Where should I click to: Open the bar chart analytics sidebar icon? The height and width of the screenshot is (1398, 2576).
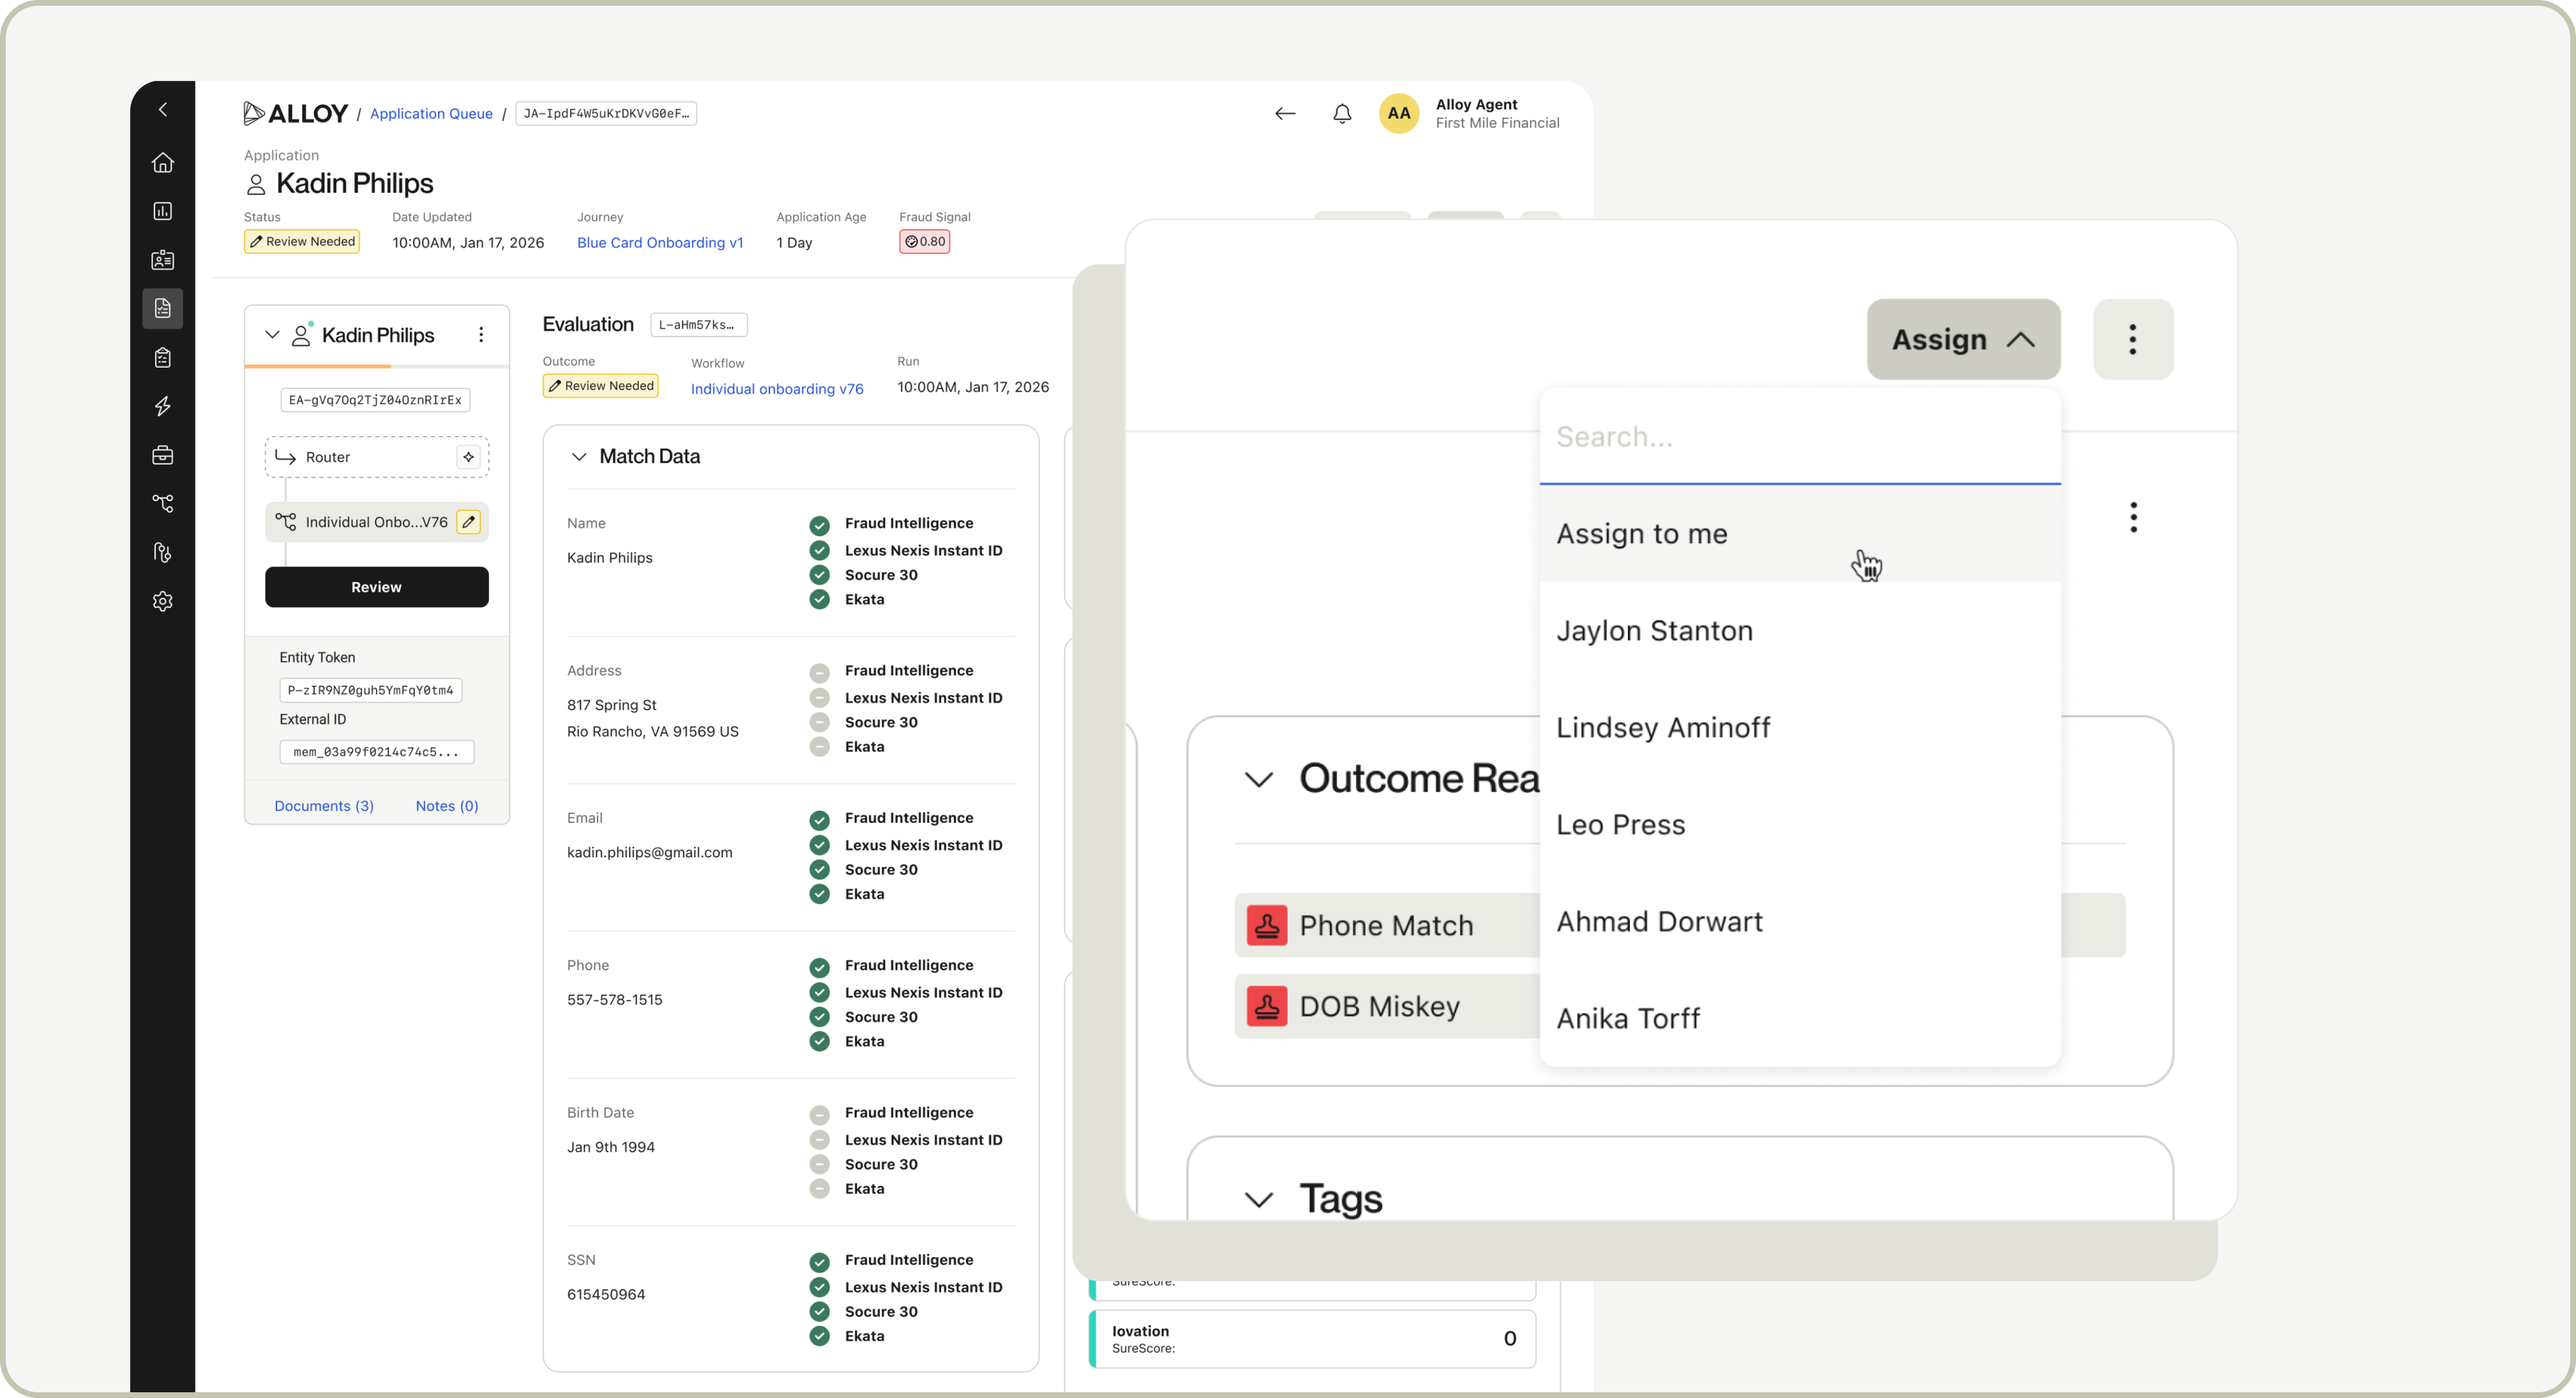coord(163,211)
